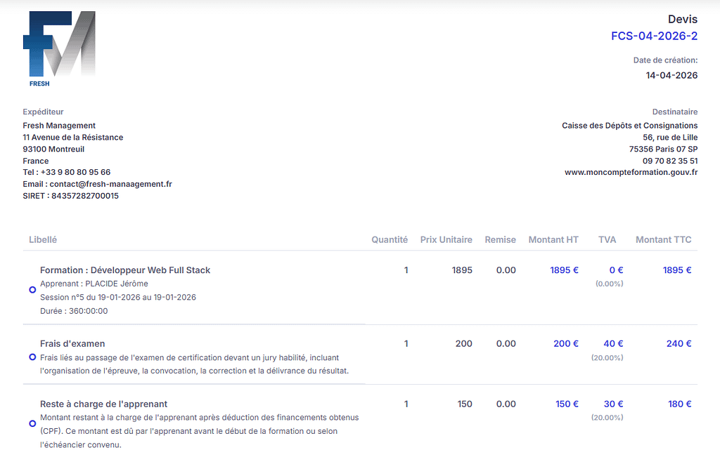Viewport: 720px width, 450px height.
Task: Click the TVA column header
Action: coord(607,239)
